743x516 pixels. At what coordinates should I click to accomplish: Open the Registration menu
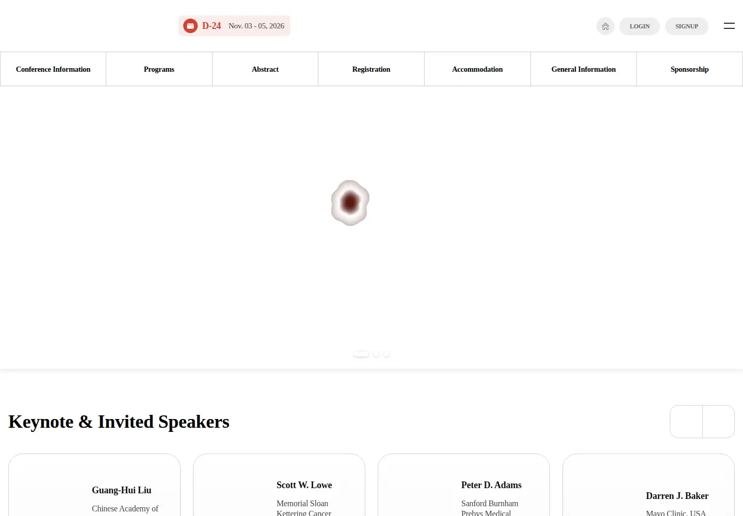tap(371, 69)
